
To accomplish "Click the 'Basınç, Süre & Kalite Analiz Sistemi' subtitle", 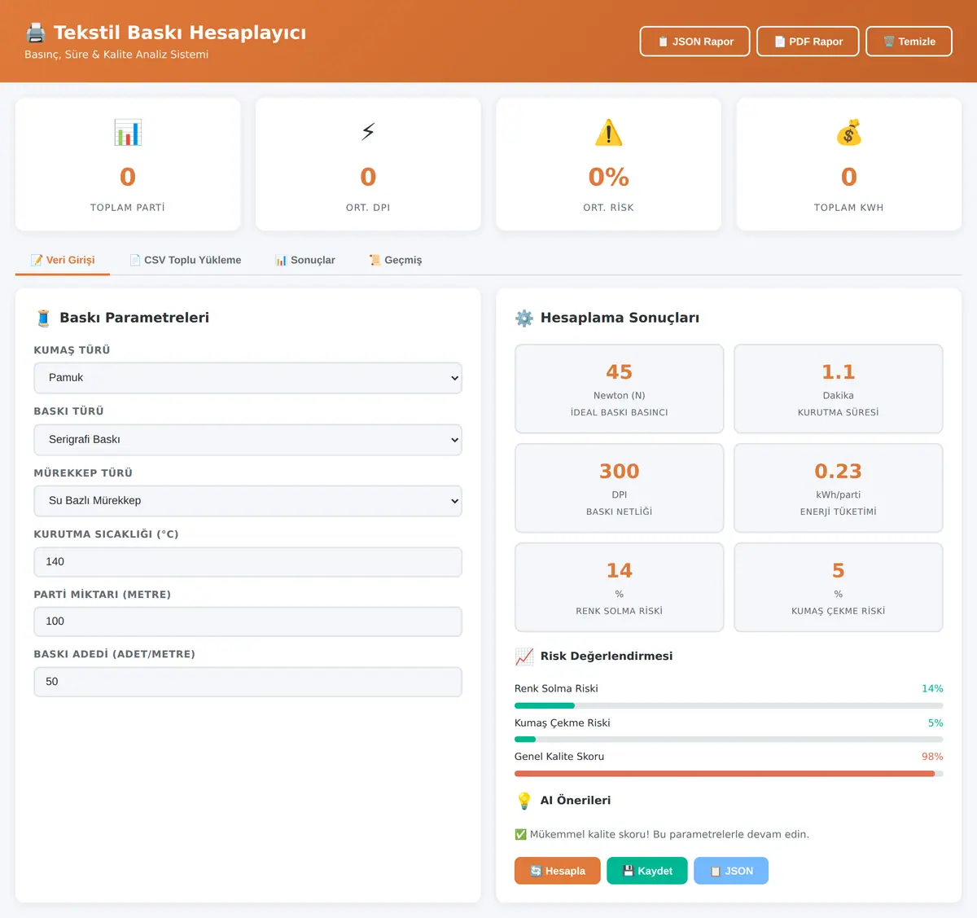I will (x=116, y=55).
